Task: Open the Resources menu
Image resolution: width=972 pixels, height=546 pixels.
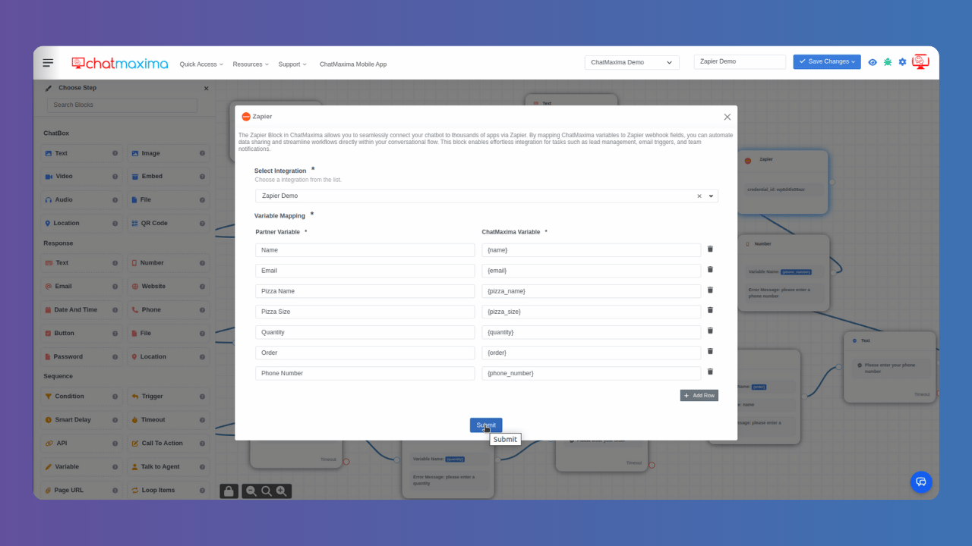Action: coord(251,64)
